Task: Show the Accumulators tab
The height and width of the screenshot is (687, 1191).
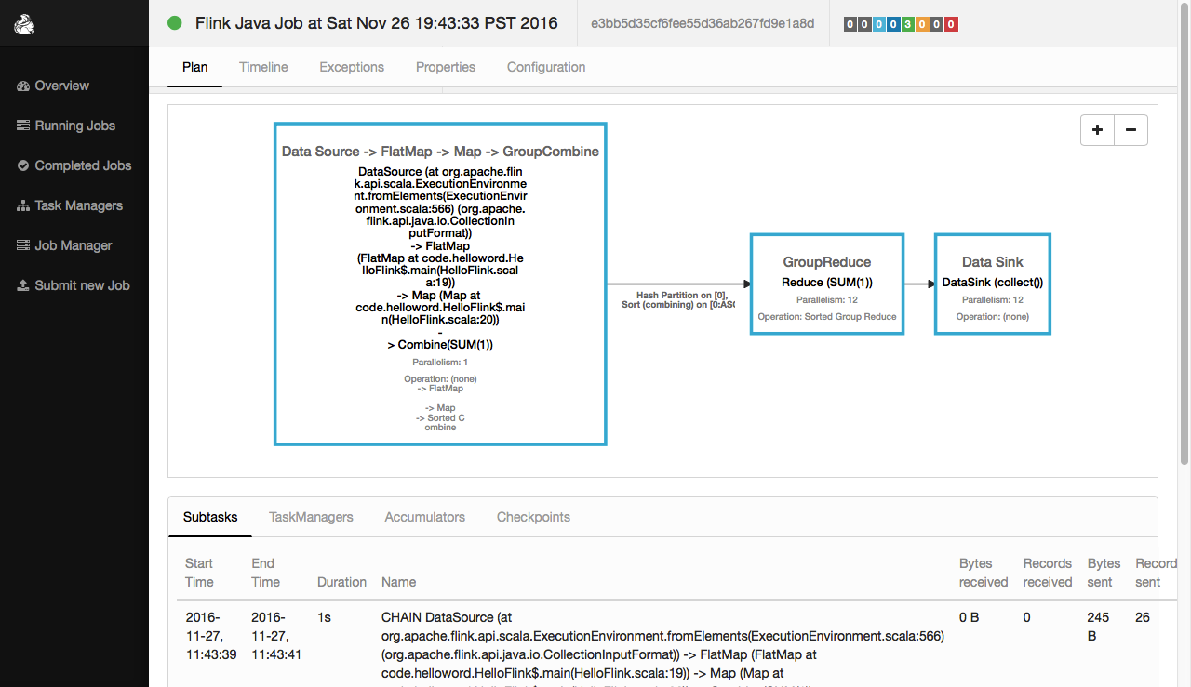Action: pyautogui.click(x=425, y=517)
